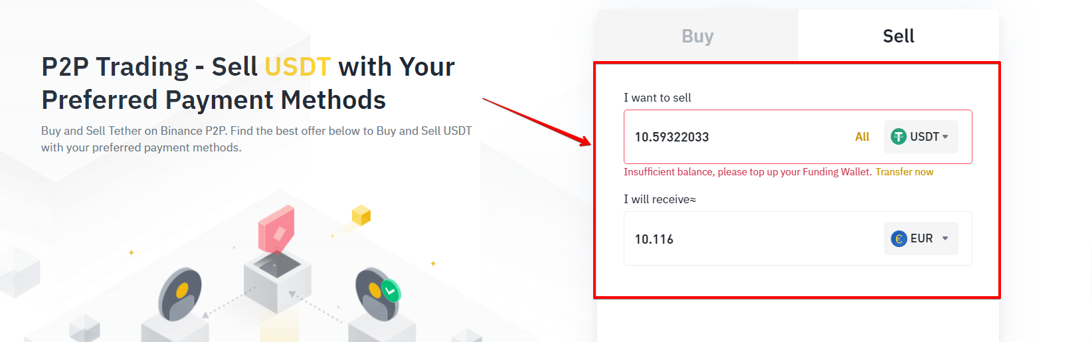Viewport: 1092px width, 342px height.
Task: Click the green checkmark badge on avatar
Action: coord(391,290)
